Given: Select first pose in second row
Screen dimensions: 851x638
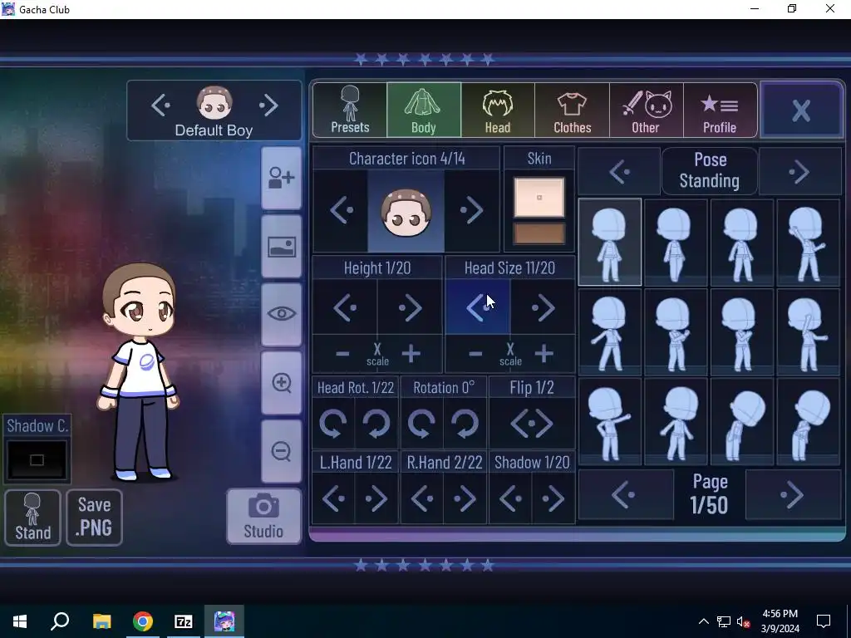Looking at the screenshot, I should (x=609, y=332).
